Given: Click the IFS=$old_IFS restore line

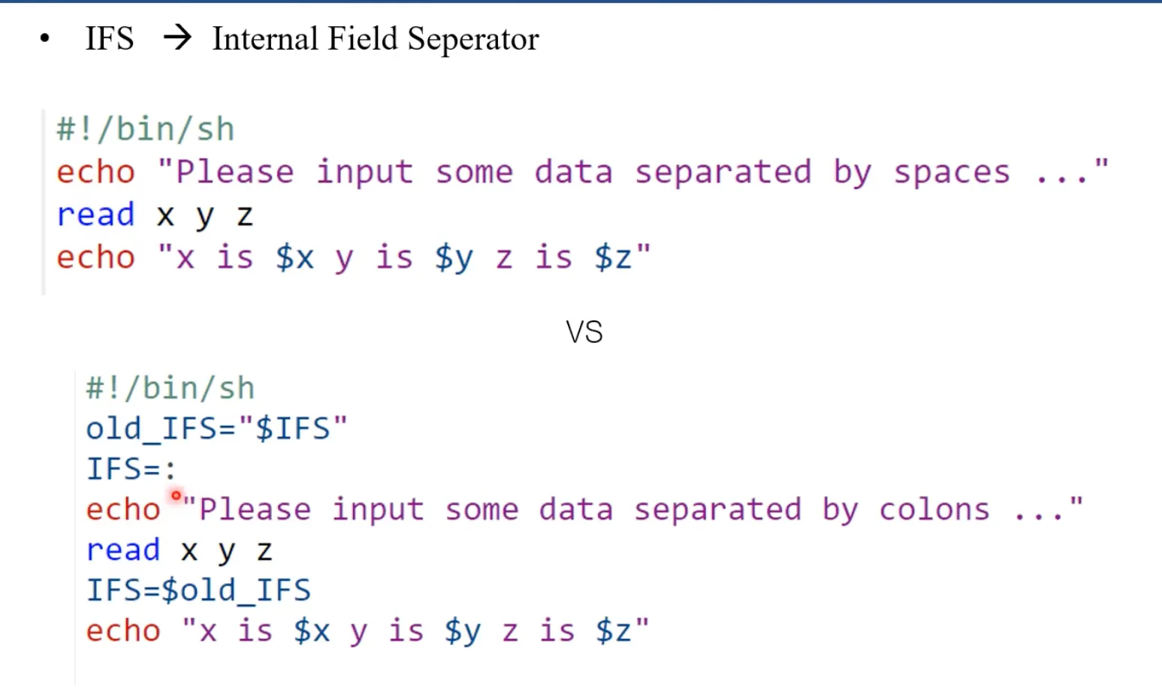Looking at the screenshot, I should pos(198,591).
